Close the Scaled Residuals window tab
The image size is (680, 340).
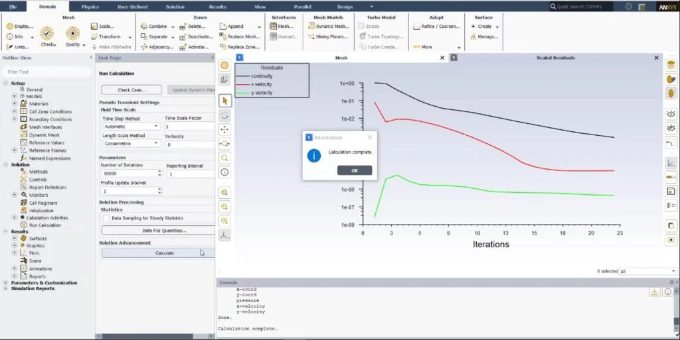656,58
